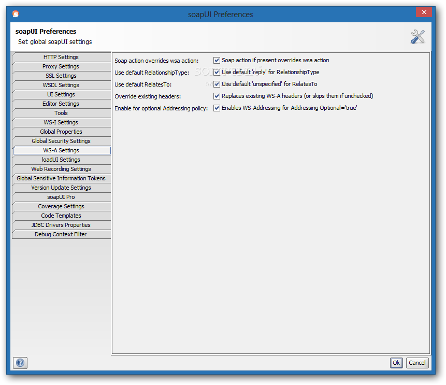Open Web Recording Settings tab

(62, 169)
